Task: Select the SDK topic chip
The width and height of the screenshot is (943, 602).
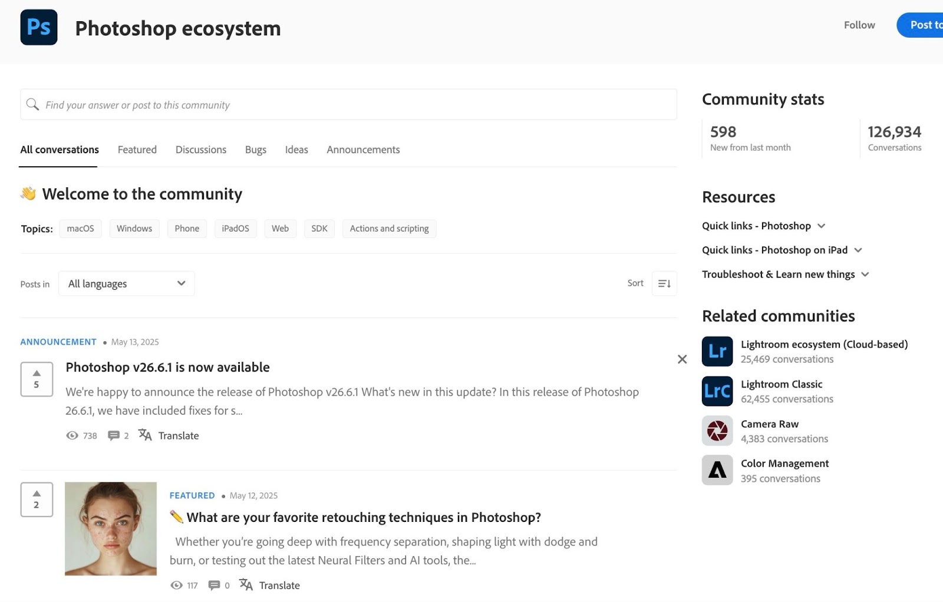Action: (x=319, y=229)
